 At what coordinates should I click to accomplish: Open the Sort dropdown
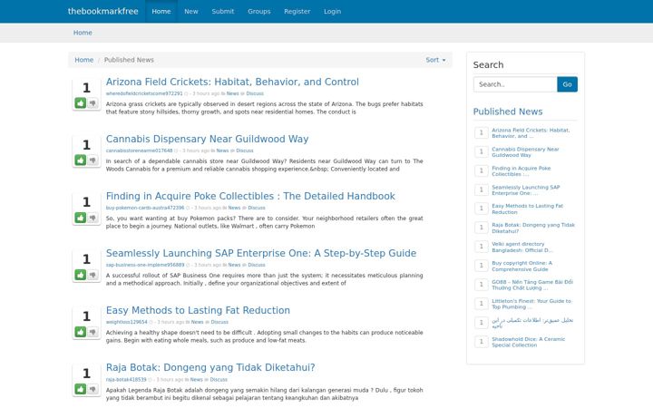coord(435,60)
